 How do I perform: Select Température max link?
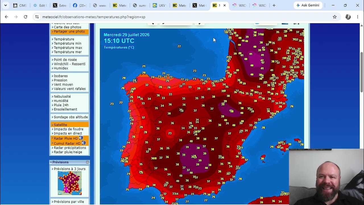tap(68, 48)
